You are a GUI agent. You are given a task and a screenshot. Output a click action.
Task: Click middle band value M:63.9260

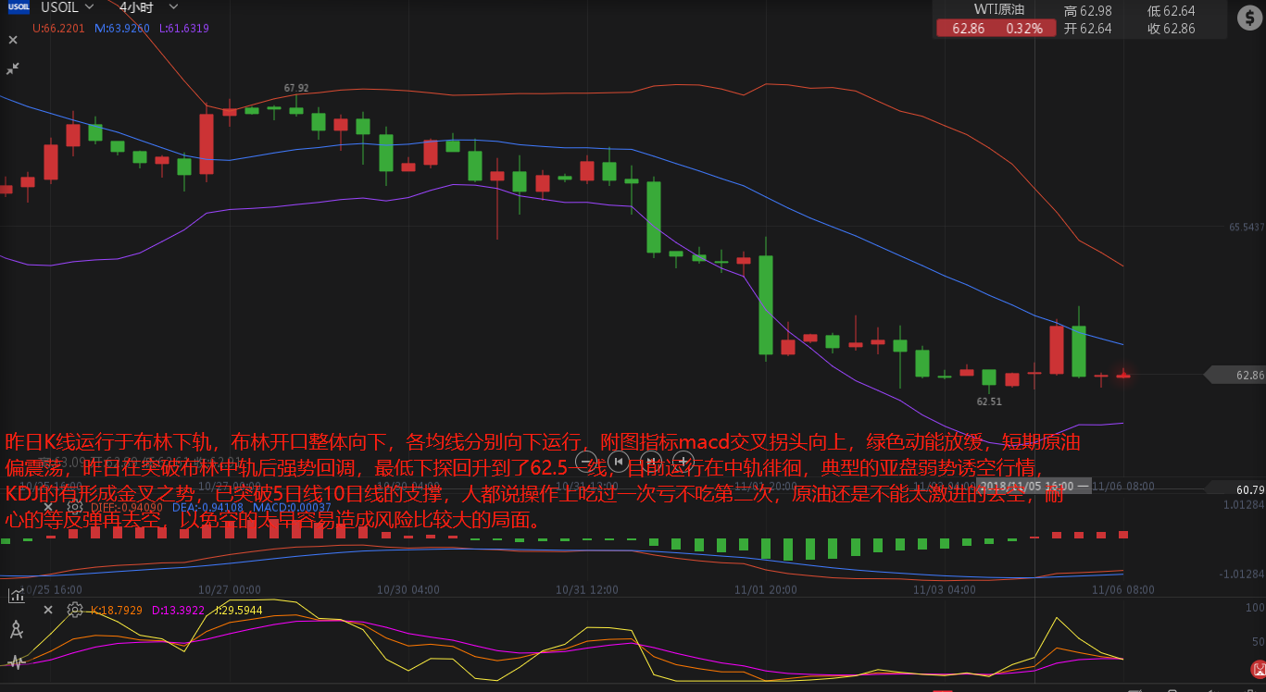click(122, 29)
